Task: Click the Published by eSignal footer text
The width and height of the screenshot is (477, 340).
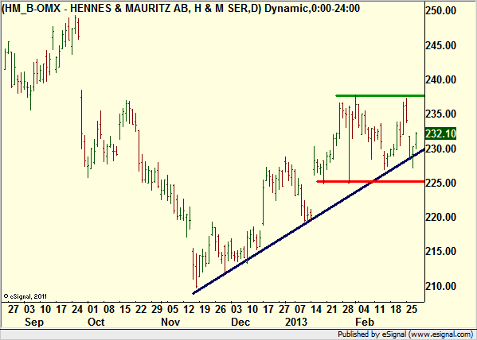Action: [x=406, y=334]
